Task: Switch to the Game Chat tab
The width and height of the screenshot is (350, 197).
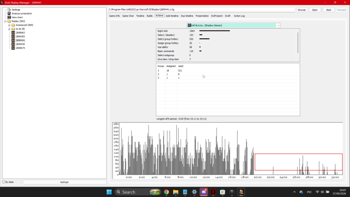Action: [128, 16]
